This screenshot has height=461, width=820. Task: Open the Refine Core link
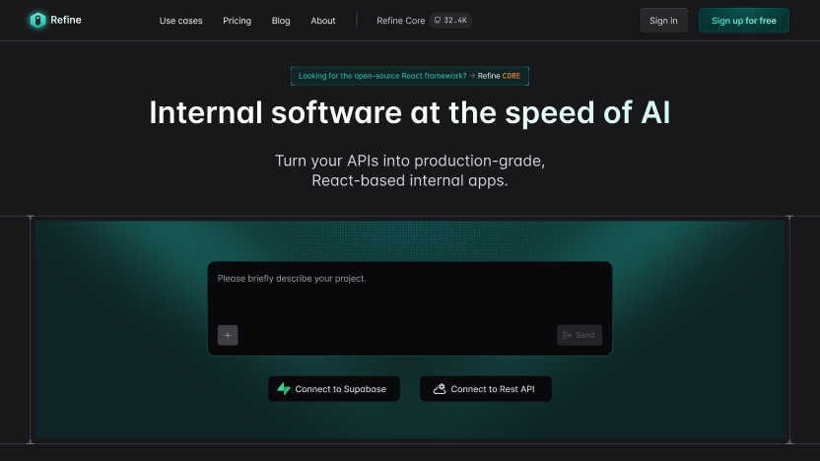click(x=400, y=21)
